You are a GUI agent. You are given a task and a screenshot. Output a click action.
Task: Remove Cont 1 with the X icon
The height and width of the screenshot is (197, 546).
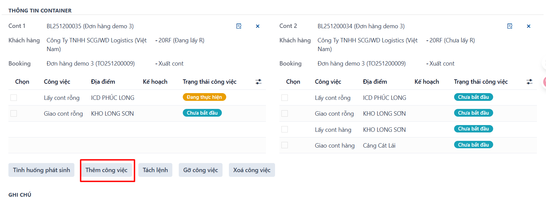[258, 26]
